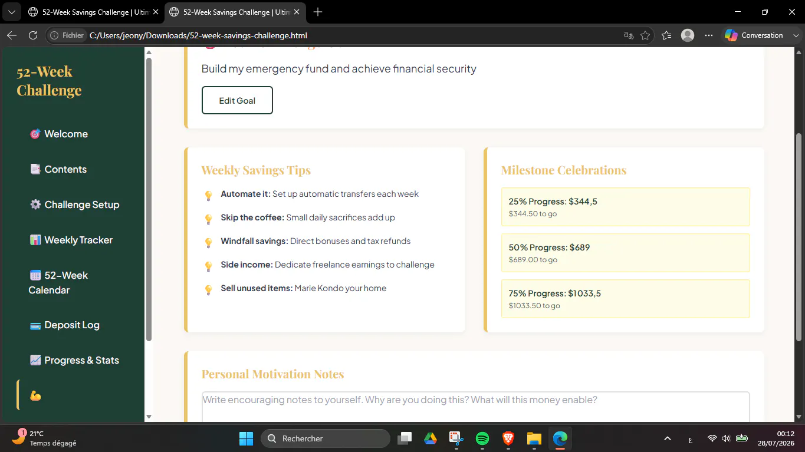The width and height of the screenshot is (805, 452).
Task: Click the translate/read aloud address icon
Action: (628, 35)
